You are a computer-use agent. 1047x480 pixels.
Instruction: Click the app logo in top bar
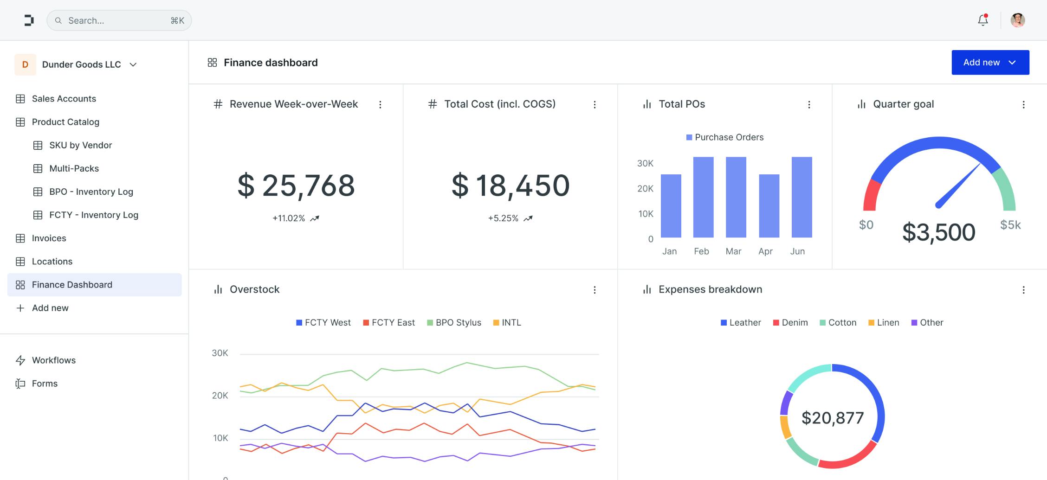tap(29, 20)
